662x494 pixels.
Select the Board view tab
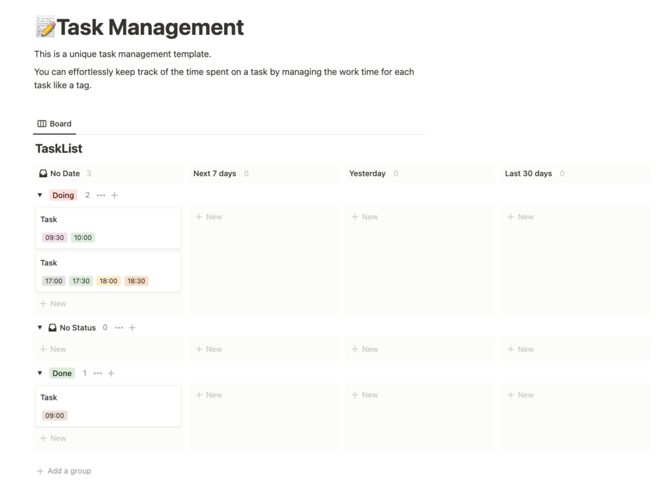[x=55, y=124]
